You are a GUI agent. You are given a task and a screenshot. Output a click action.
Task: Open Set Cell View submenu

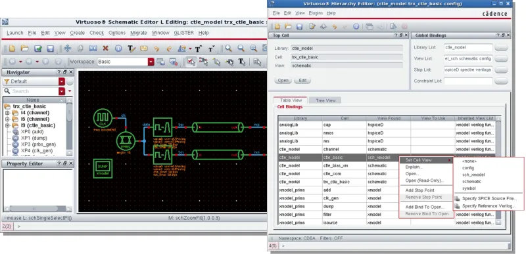tap(426, 160)
